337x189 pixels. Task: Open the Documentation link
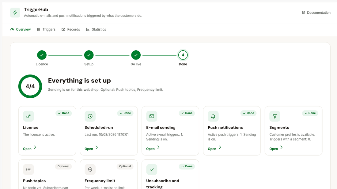click(x=316, y=13)
